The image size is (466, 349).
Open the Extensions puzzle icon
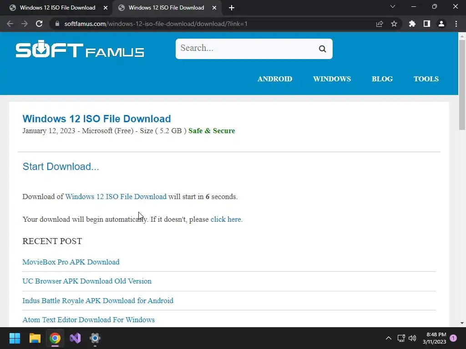coord(412,24)
